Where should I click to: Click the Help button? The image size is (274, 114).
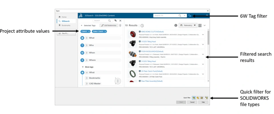(203, 102)
